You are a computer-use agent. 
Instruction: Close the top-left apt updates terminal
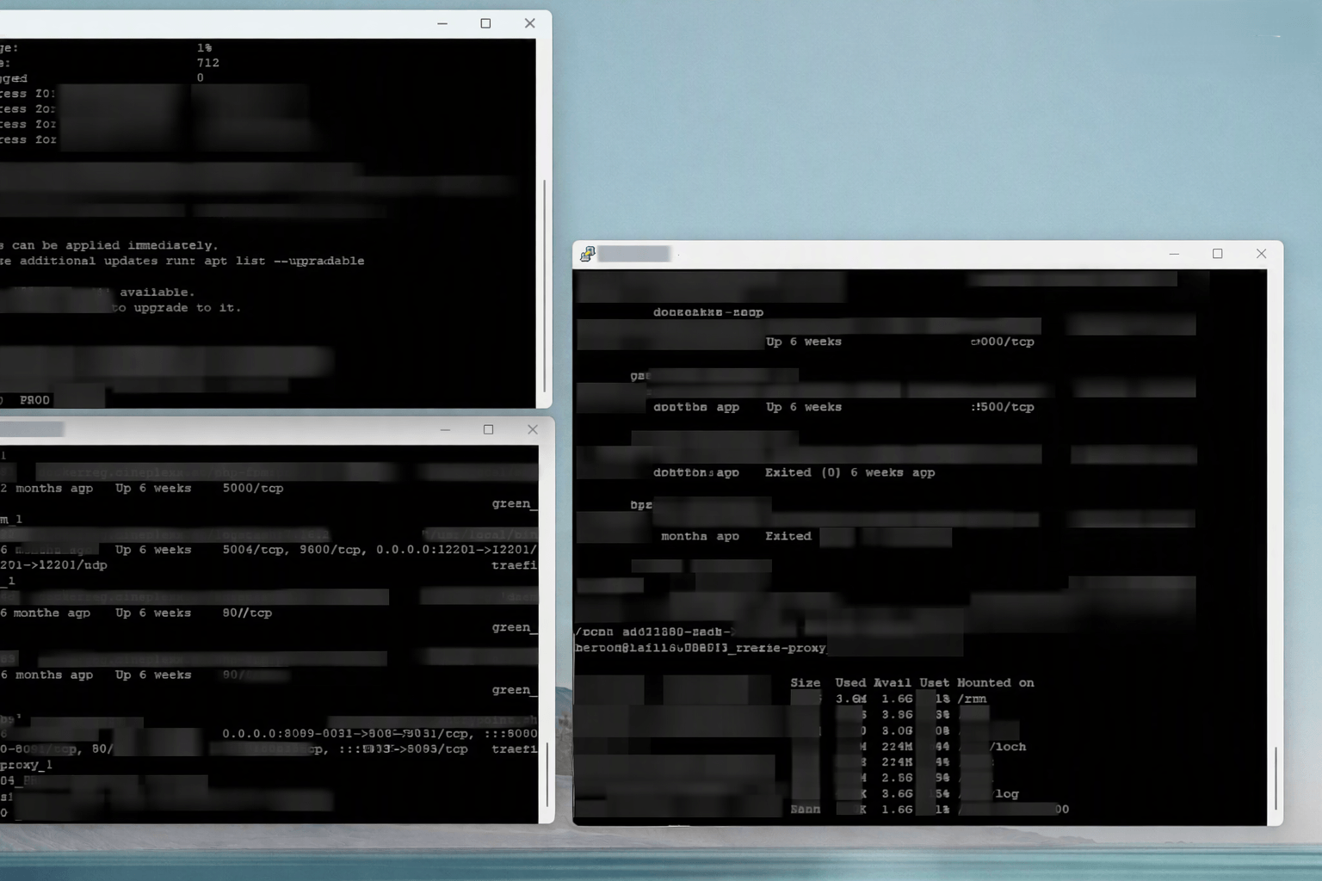pyautogui.click(x=529, y=23)
